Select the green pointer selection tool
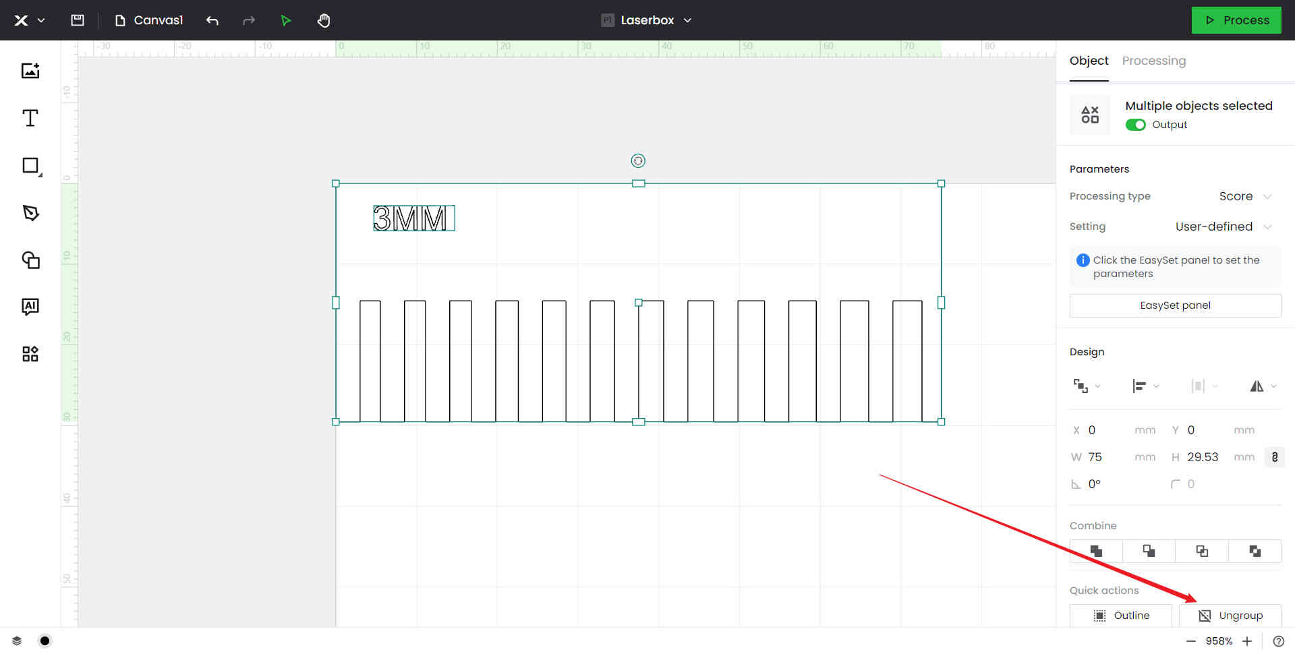This screenshot has height=654, width=1295. coord(286,20)
